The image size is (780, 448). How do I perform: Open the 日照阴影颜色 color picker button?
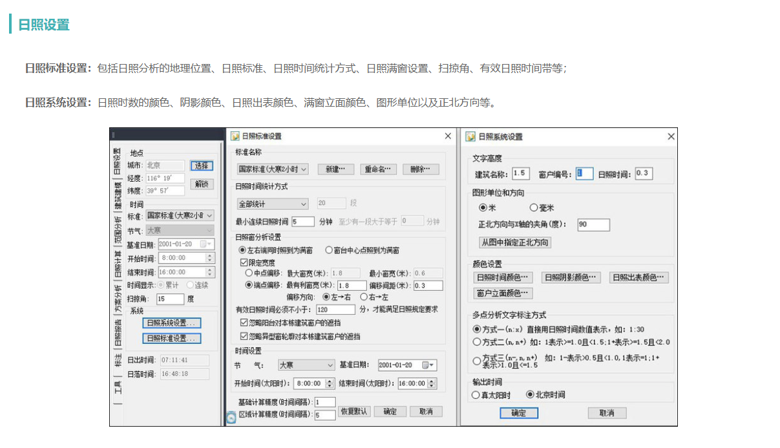coord(571,278)
